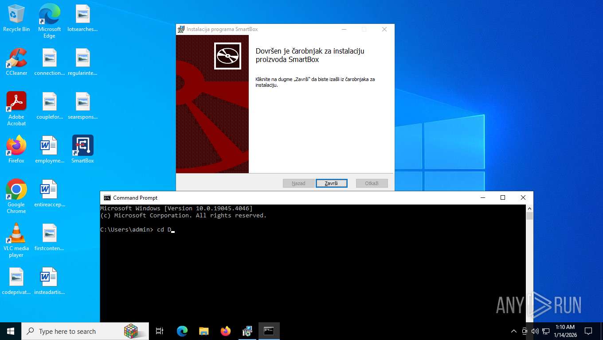This screenshot has width=603, height=340.
Task: Select the firstconten image file icon
Action: [49, 237]
